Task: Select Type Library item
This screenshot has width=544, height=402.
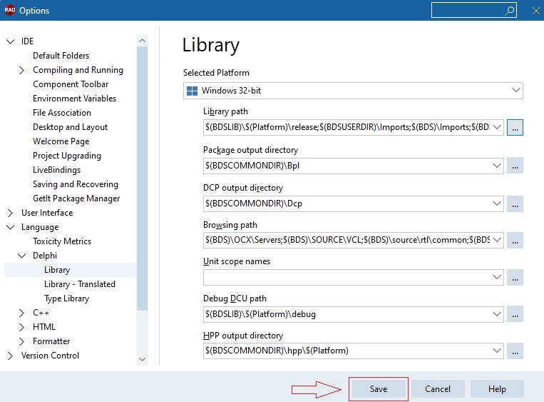Action: click(x=66, y=298)
